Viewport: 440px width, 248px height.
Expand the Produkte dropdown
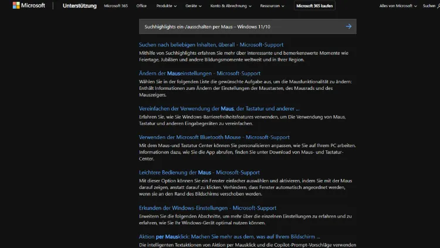pos(167,6)
